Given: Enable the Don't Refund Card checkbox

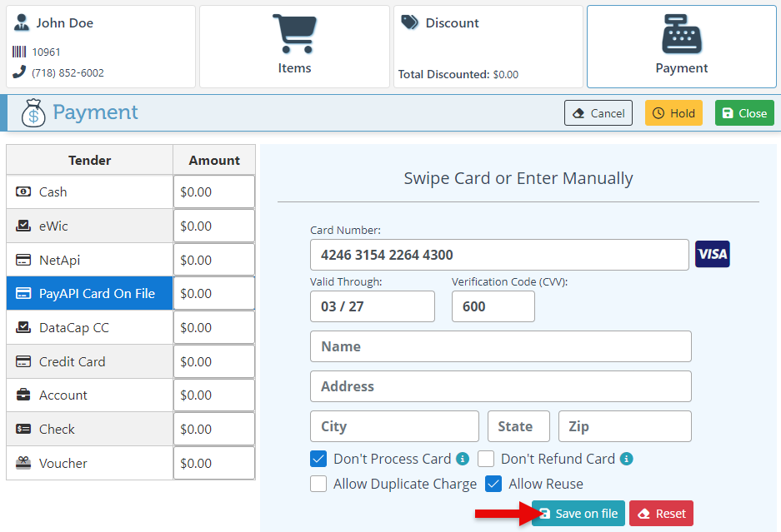Looking at the screenshot, I should pos(486,459).
